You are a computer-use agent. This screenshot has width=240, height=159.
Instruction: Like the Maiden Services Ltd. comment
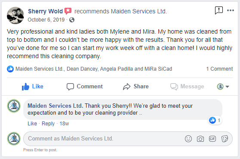(x=32, y=123)
